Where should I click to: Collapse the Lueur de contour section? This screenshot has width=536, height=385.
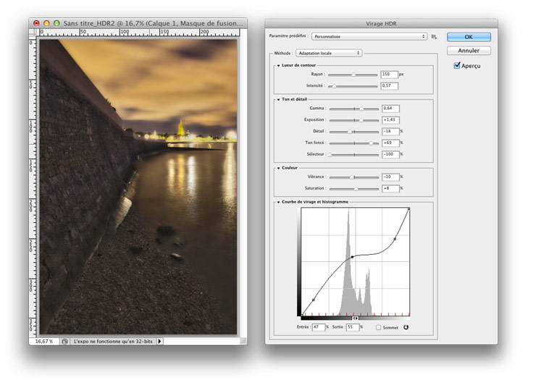[279, 65]
